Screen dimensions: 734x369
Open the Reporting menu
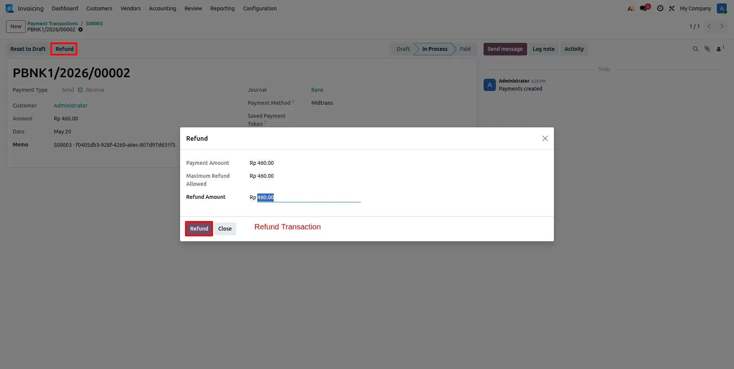[222, 8]
